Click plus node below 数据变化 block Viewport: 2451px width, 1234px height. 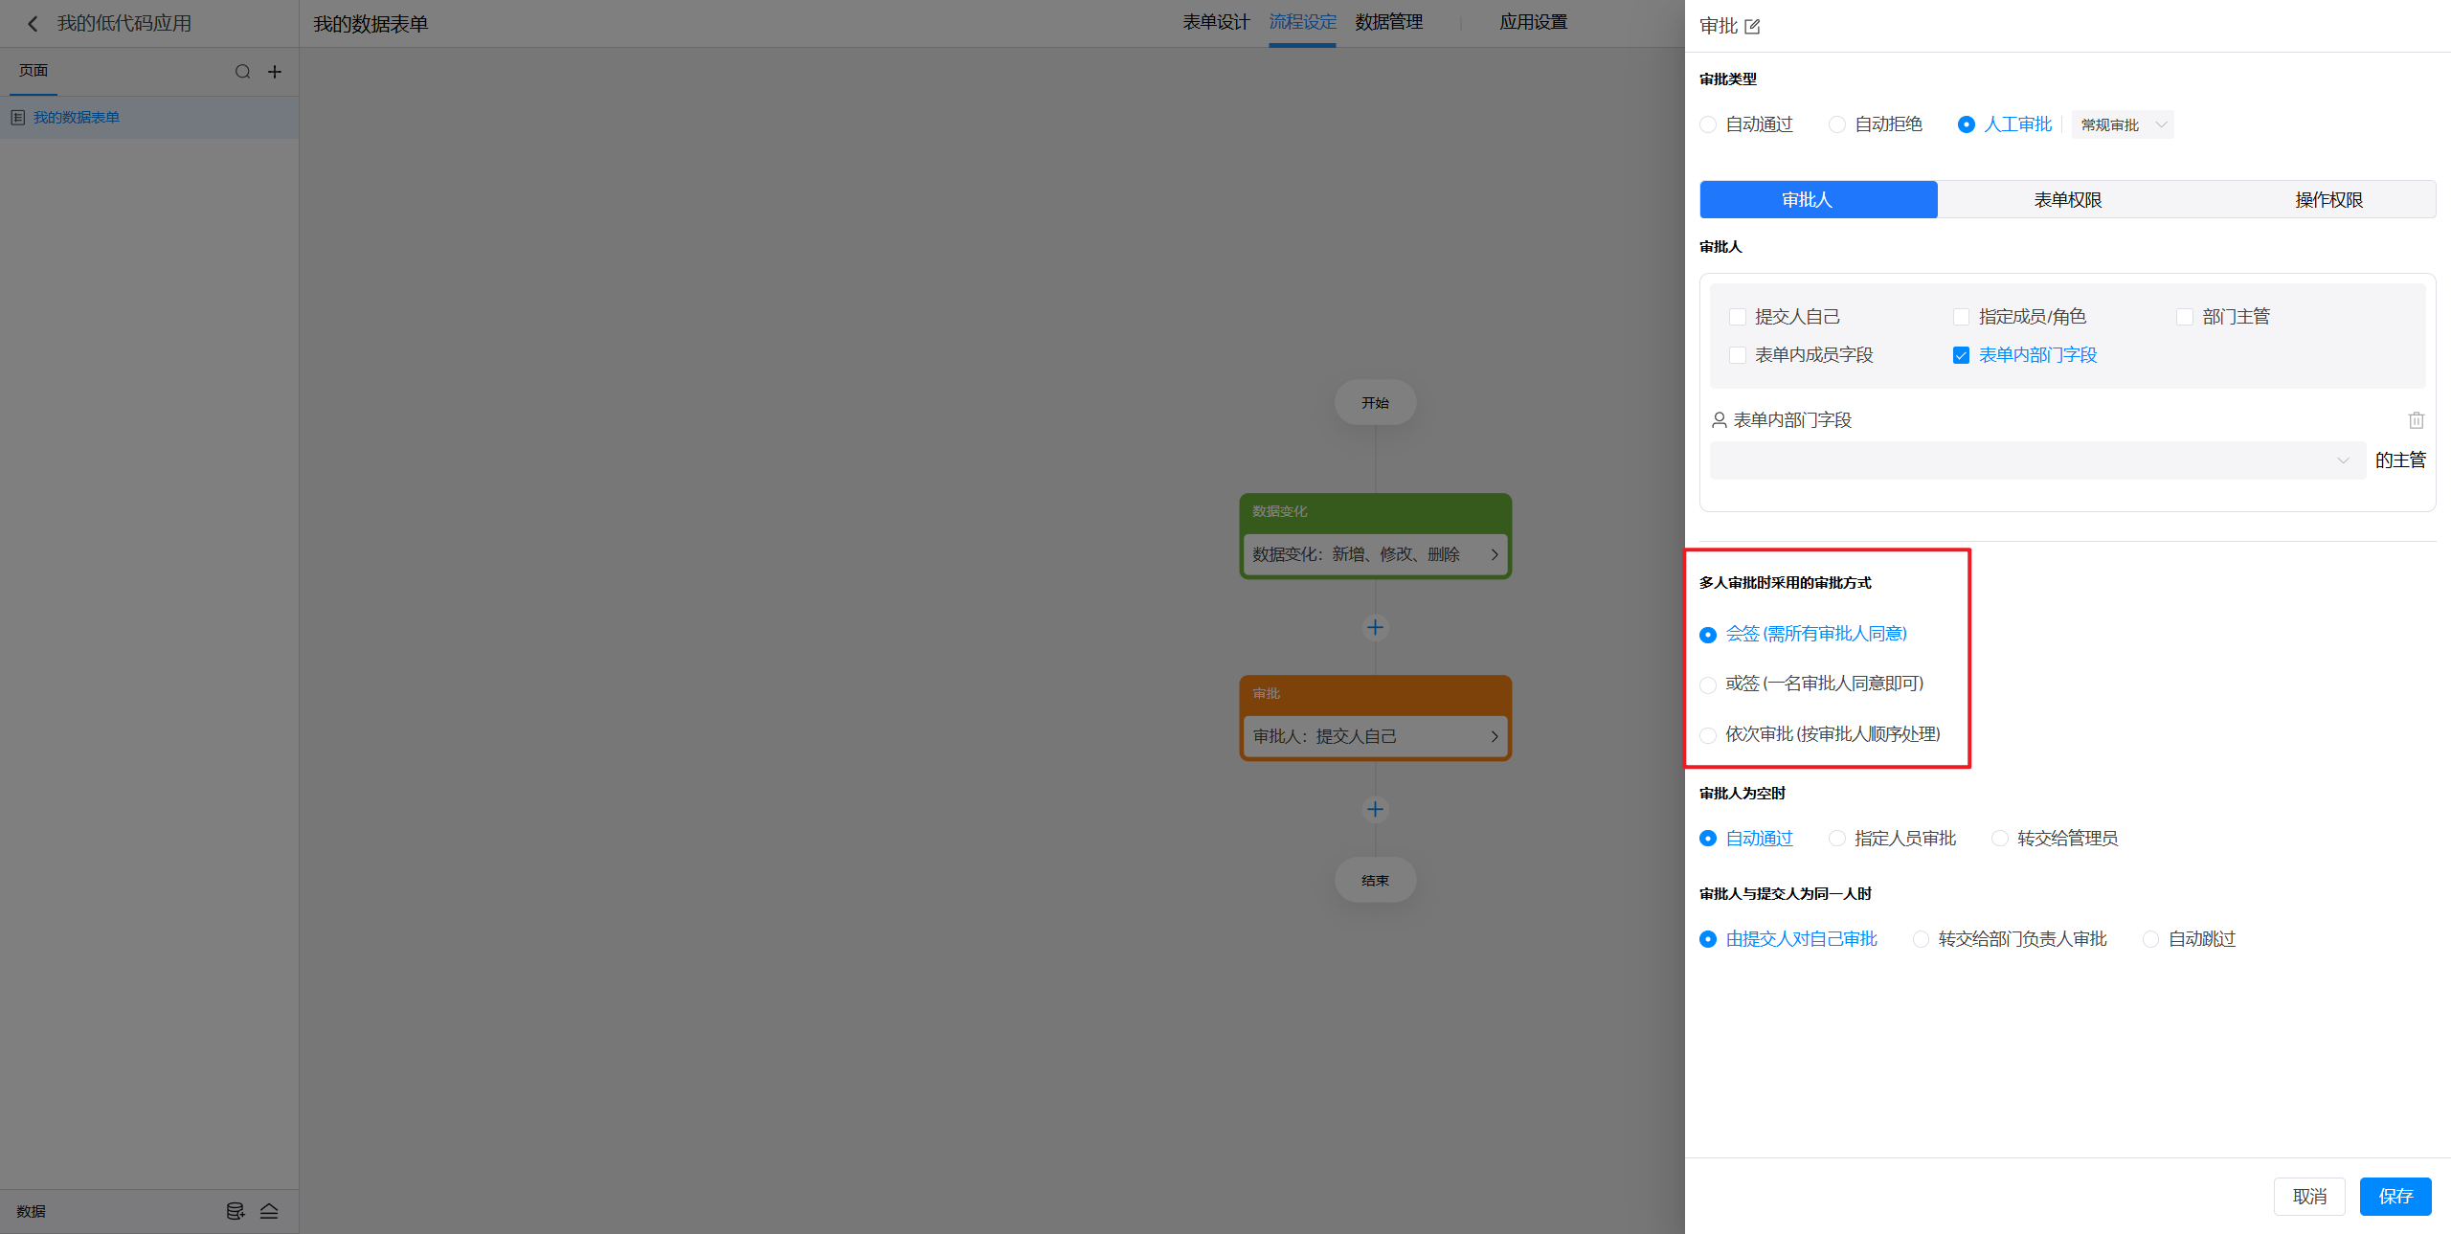point(1375,628)
